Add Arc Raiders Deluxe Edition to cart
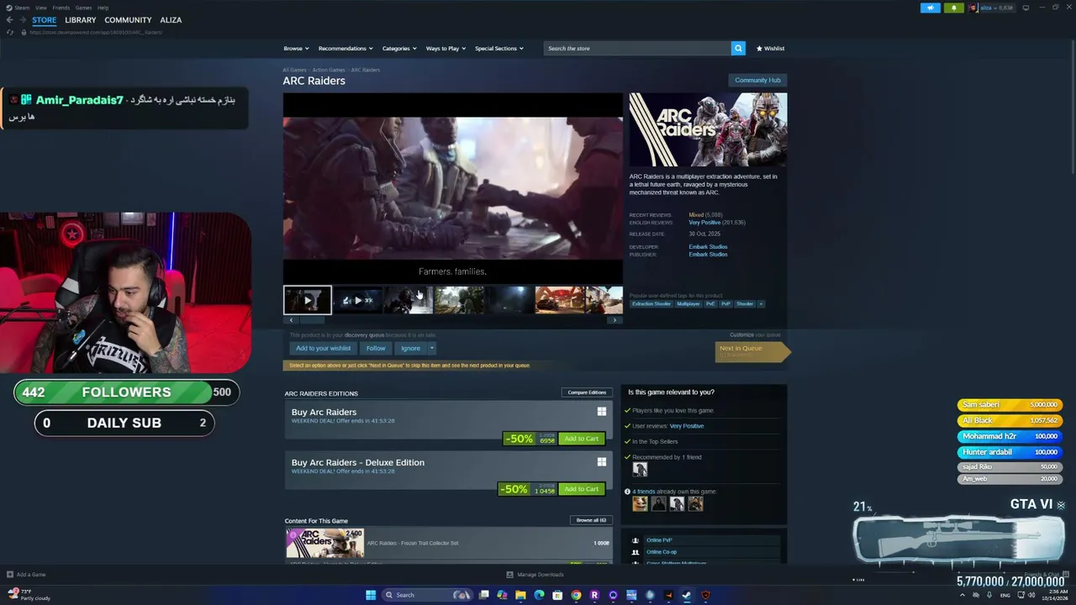The width and height of the screenshot is (1076, 605). 582,489
